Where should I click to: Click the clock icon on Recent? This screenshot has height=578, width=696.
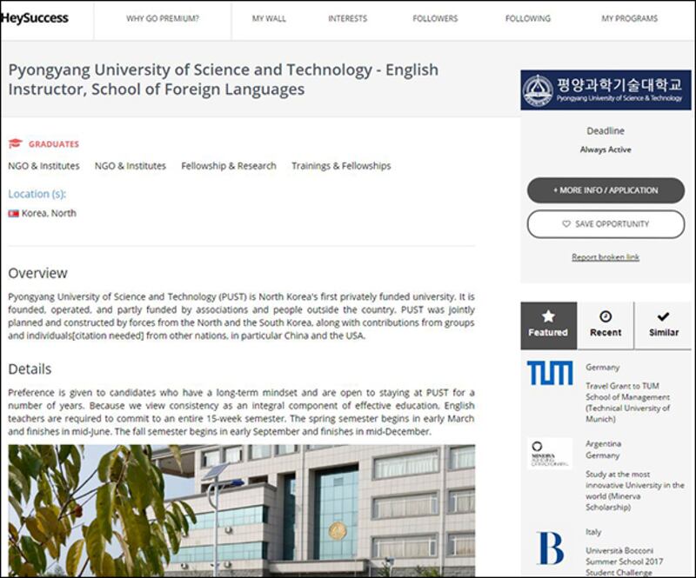coord(606,316)
